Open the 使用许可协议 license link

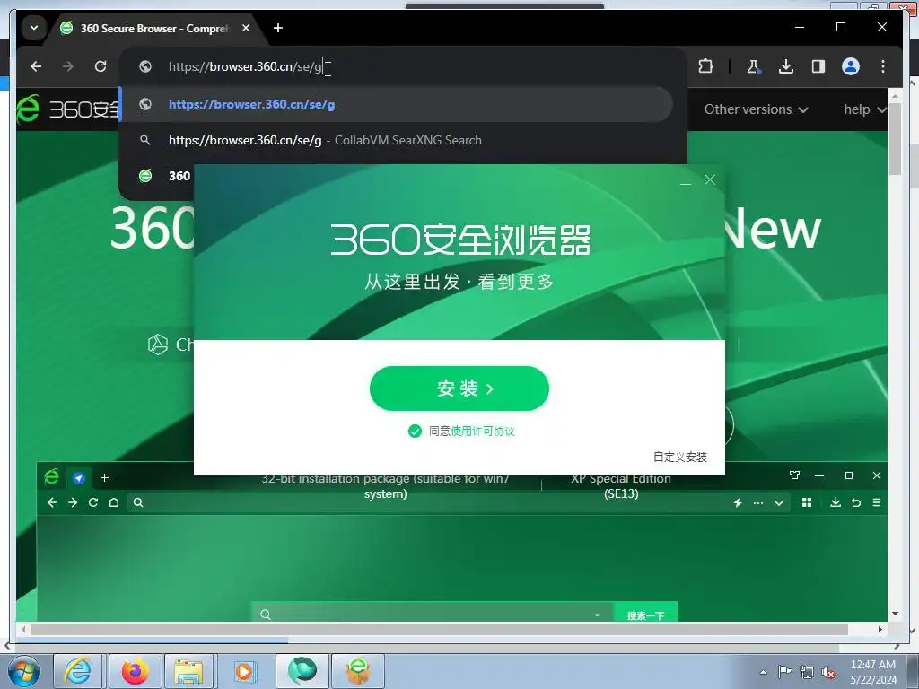(x=482, y=432)
